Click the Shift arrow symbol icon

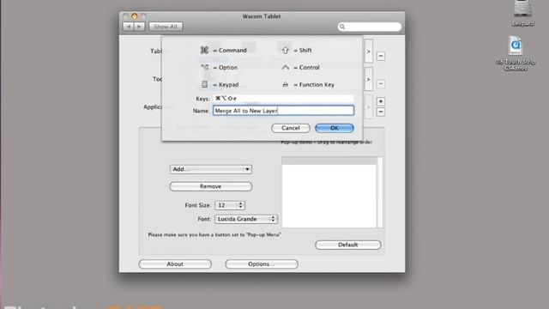coord(286,51)
